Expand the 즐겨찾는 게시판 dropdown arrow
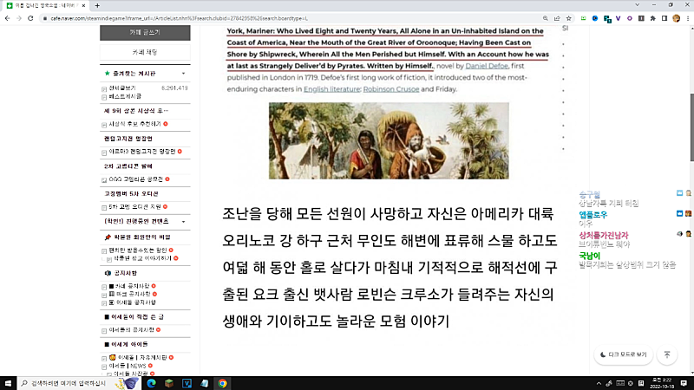This screenshot has width=694, height=390. click(x=185, y=74)
